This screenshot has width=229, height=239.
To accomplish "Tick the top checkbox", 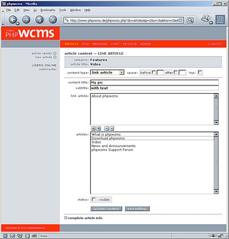I will pos(200,73).
